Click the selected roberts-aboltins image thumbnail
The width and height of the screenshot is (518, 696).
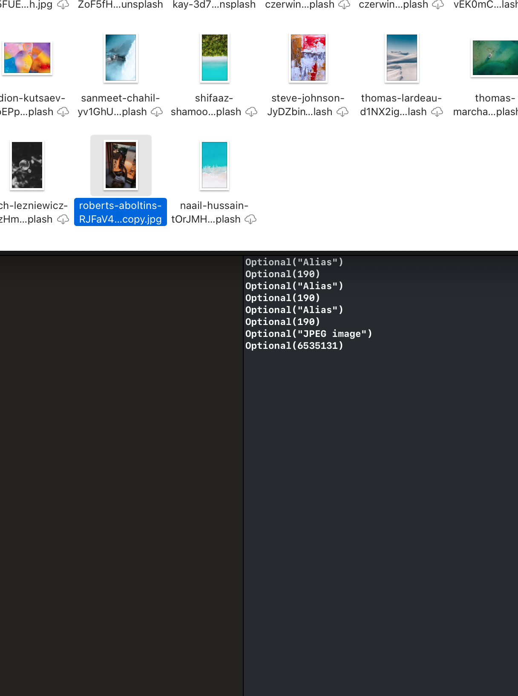(x=121, y=165)
